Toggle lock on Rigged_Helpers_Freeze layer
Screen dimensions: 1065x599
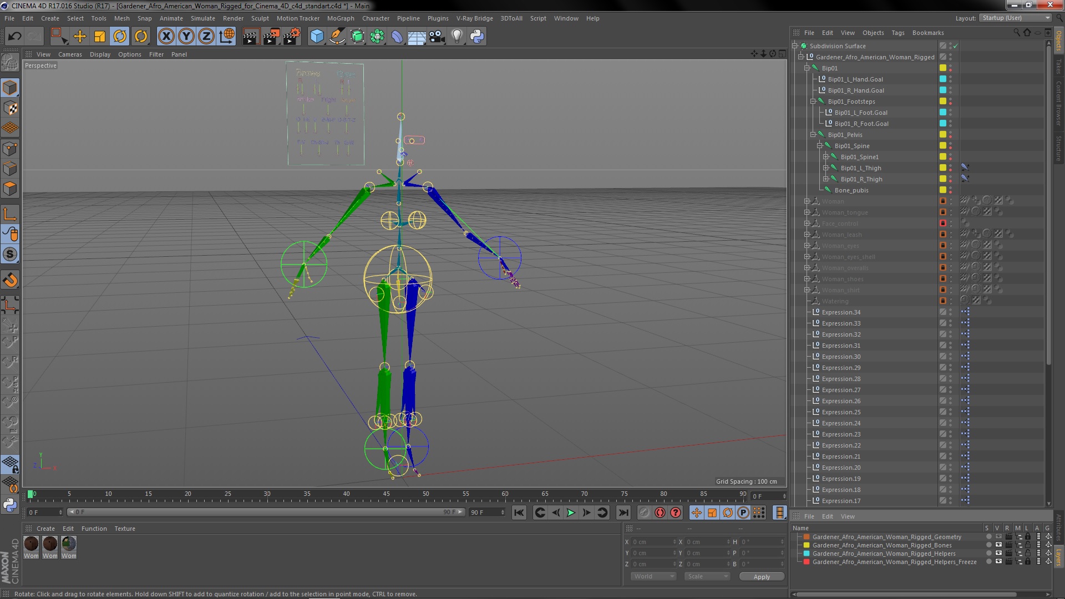click(x=1028, y=562)
